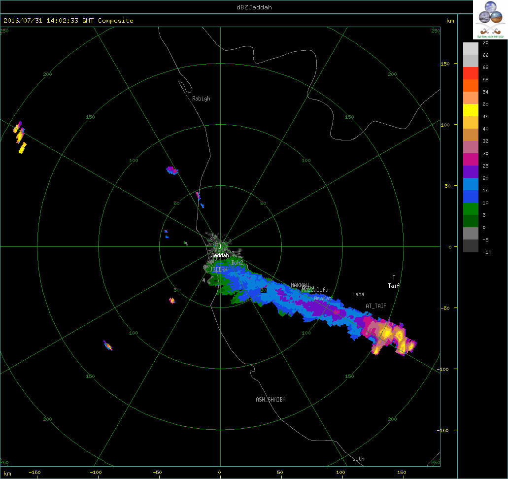Click the yellow km unit label at bottom left
Viewport: 508px width, 479px height.
pos(7,474)
